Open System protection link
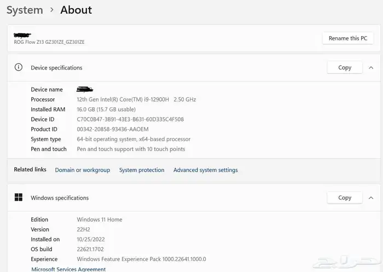This screenshot has height=272, width=383. point(142,170)
